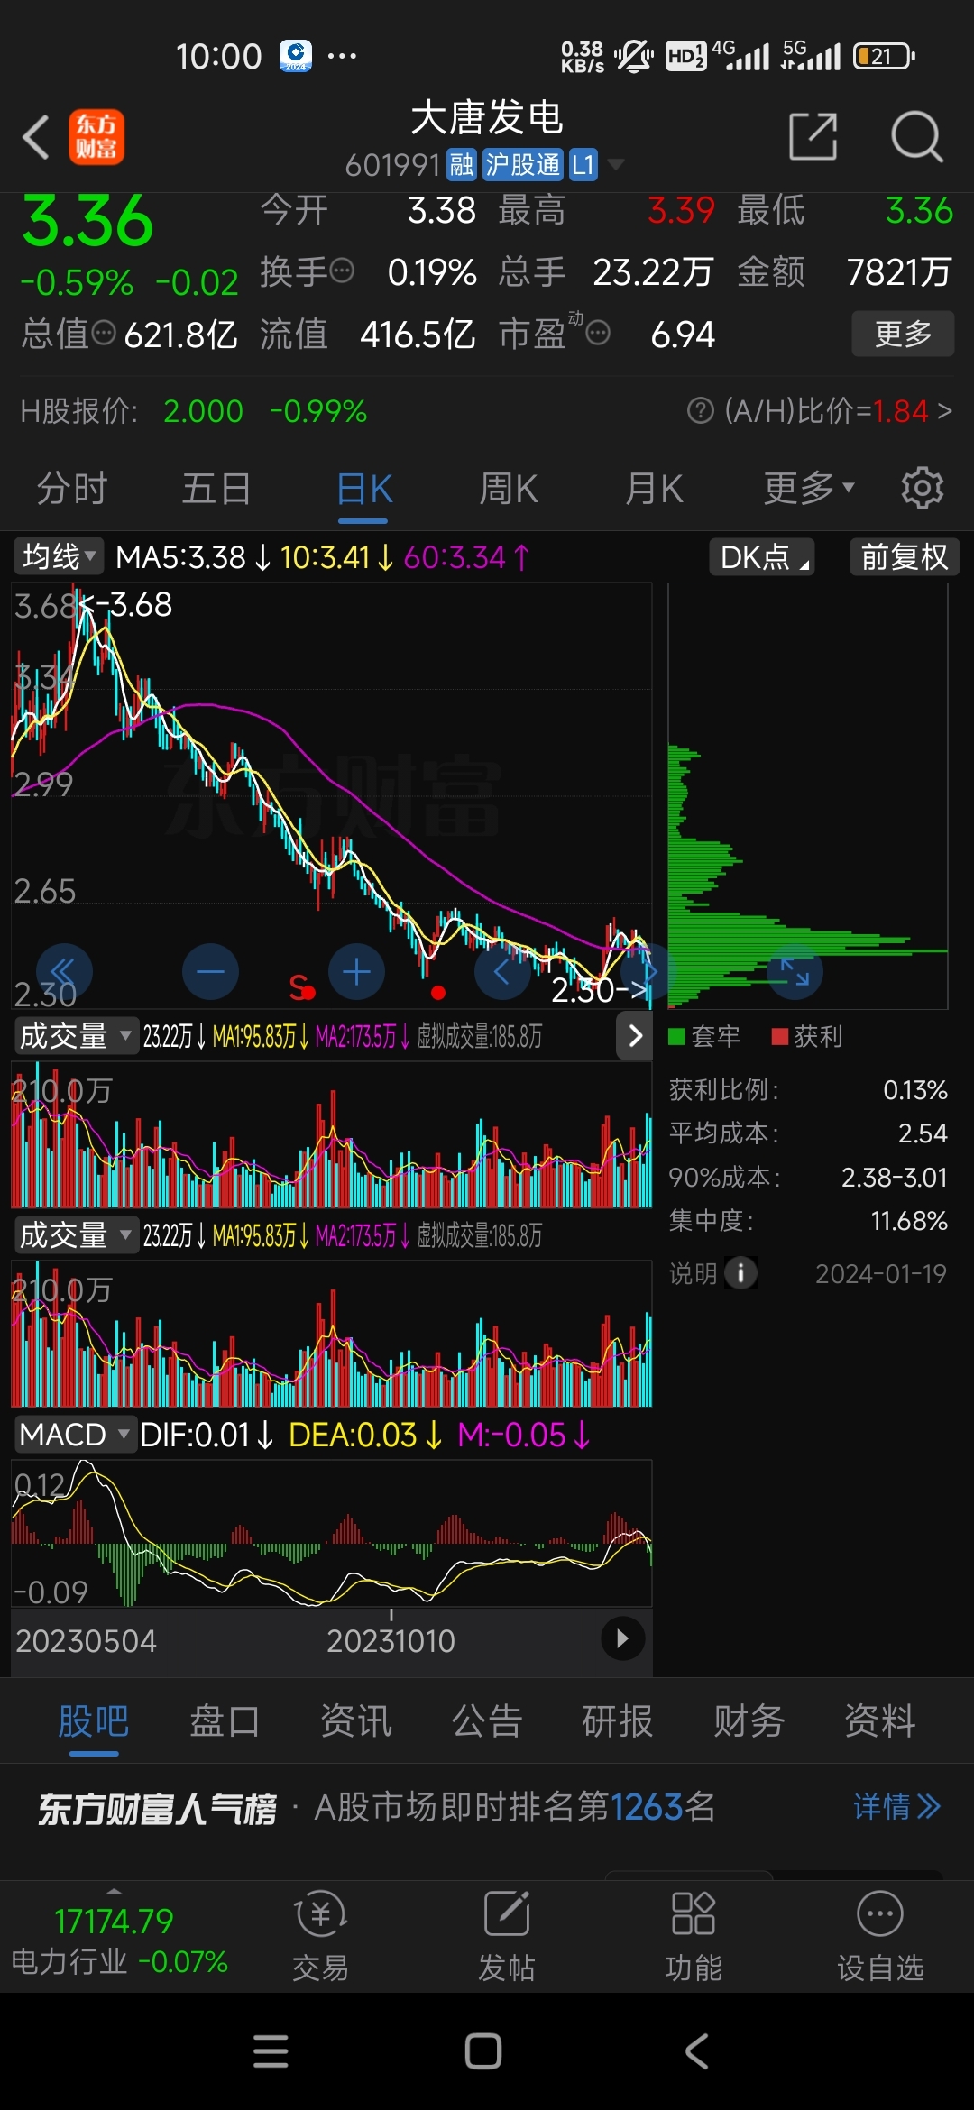Select the 日K chart tab
The width and height of the screenshot is (974, 2110).
pos(364,490)
